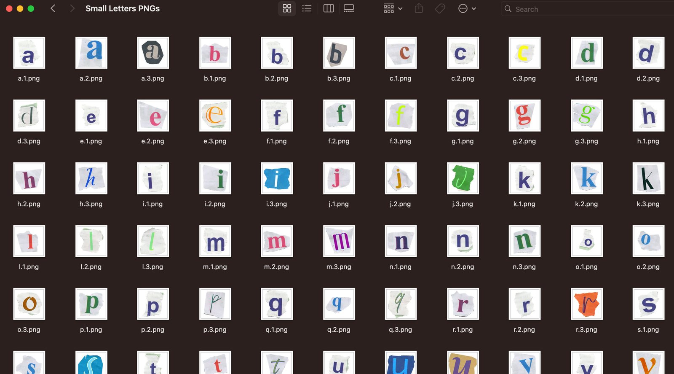
Task: Select i.3.png blue thumbnail
Action: pos(277,178)
